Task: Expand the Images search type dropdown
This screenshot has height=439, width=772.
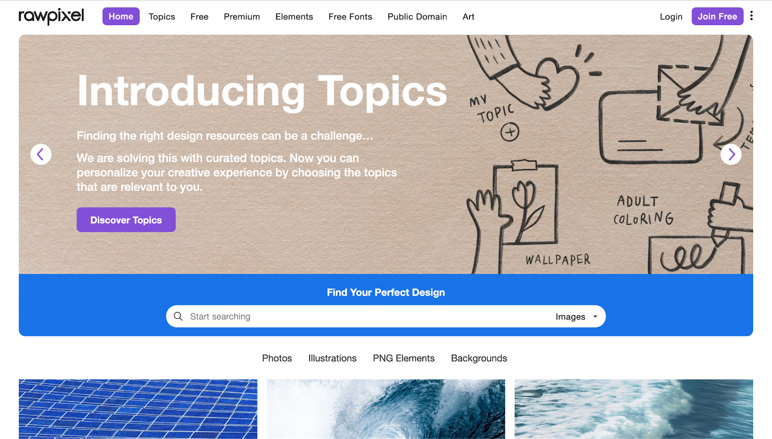Action: point(577,316)
